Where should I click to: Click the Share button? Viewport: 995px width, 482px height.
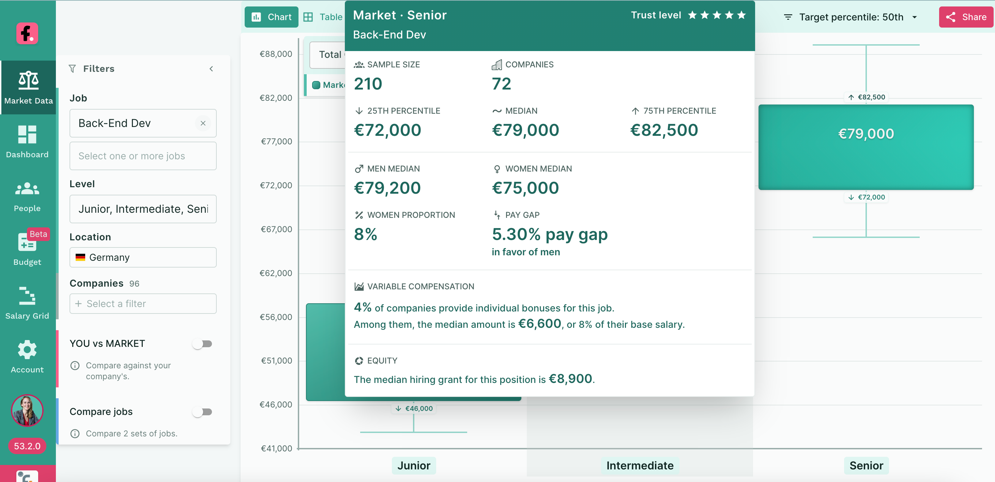point(966,17)
